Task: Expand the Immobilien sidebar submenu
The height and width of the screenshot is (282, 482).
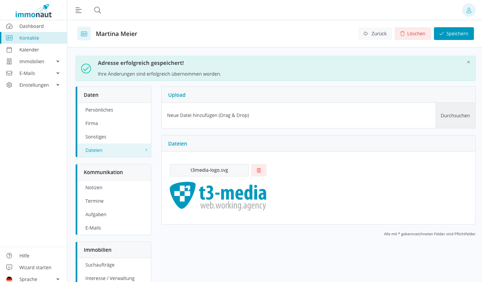Action: click(x=58, y=62)
